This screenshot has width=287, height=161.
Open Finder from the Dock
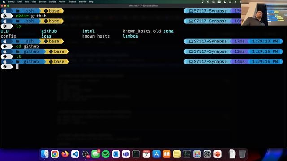(x=44, y=154)
